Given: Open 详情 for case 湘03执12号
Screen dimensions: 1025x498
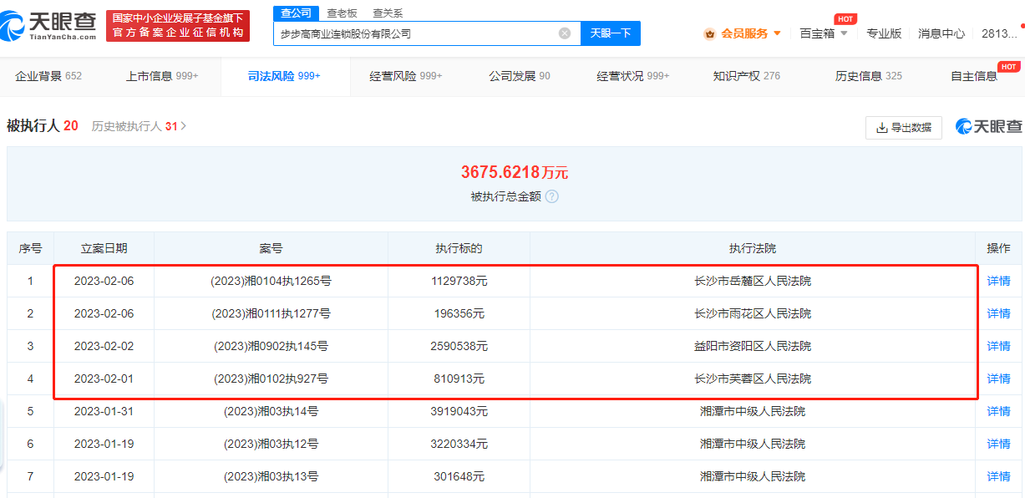Looking at the screenshot, I should click(998, 445).
